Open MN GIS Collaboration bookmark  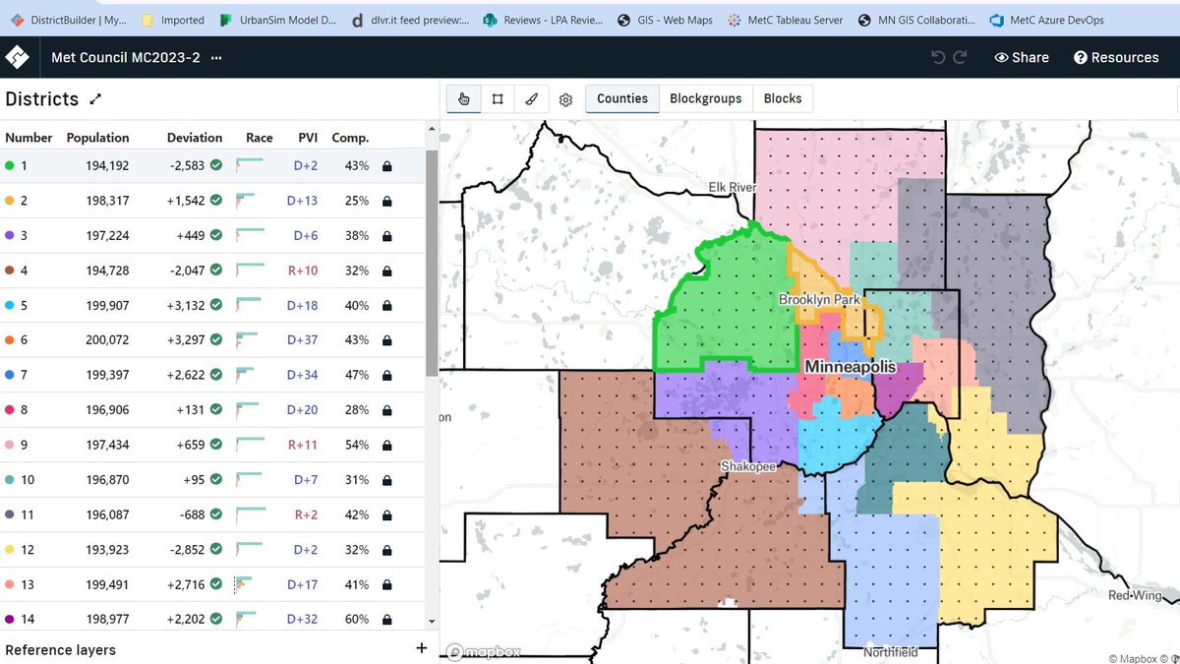(x=917, y=20)
